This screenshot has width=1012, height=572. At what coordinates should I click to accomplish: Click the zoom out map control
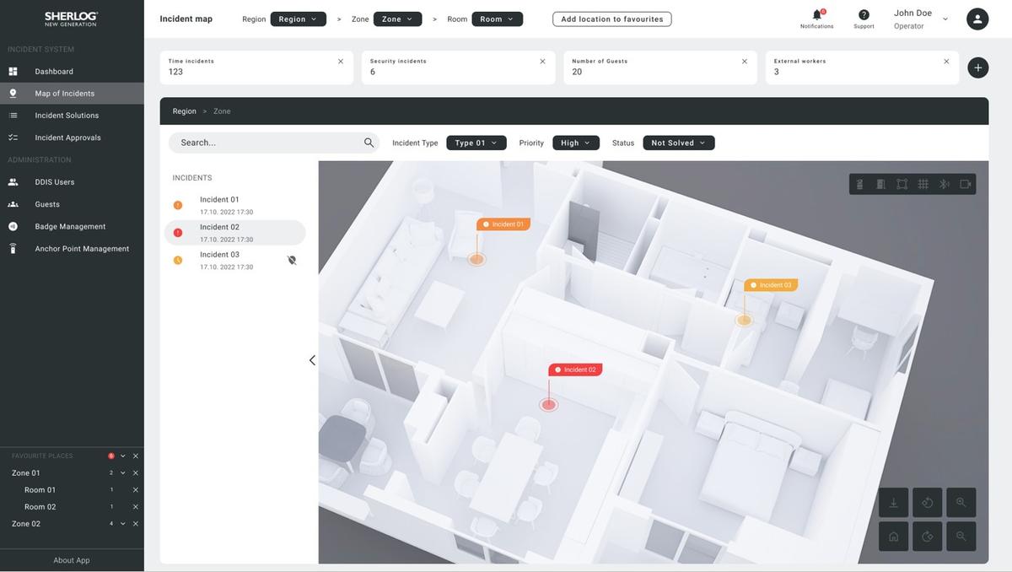[961, 537]
